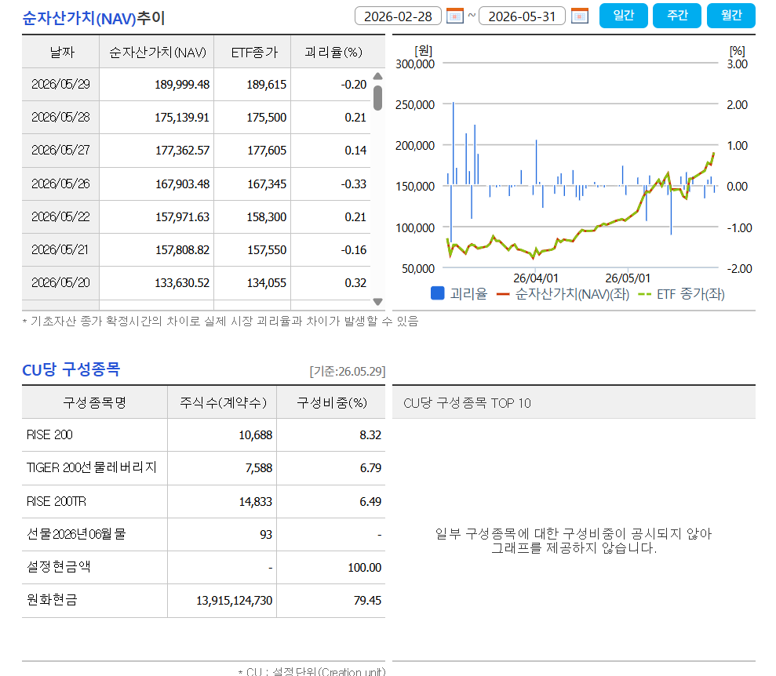Viewport: 776px width, 676px height.
Task: Click ETF closing price 167,345
Action: coord(267,184)
